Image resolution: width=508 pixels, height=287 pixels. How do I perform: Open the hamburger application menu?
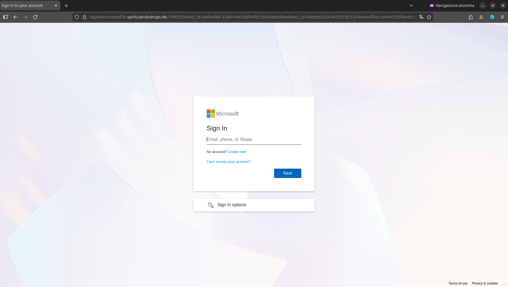pyautogui.click(x=502, y=17)
